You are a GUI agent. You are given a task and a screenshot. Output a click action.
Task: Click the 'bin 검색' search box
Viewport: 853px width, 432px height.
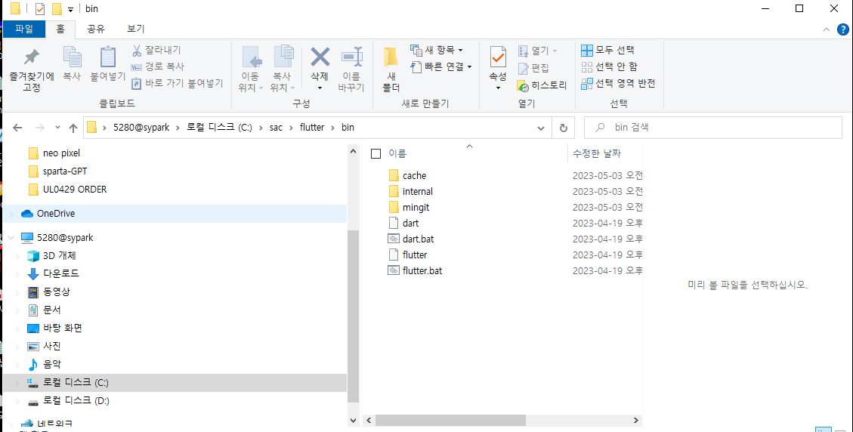(712, 128)
